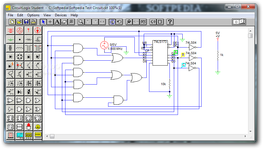Save the current circuit

[26, 22]
